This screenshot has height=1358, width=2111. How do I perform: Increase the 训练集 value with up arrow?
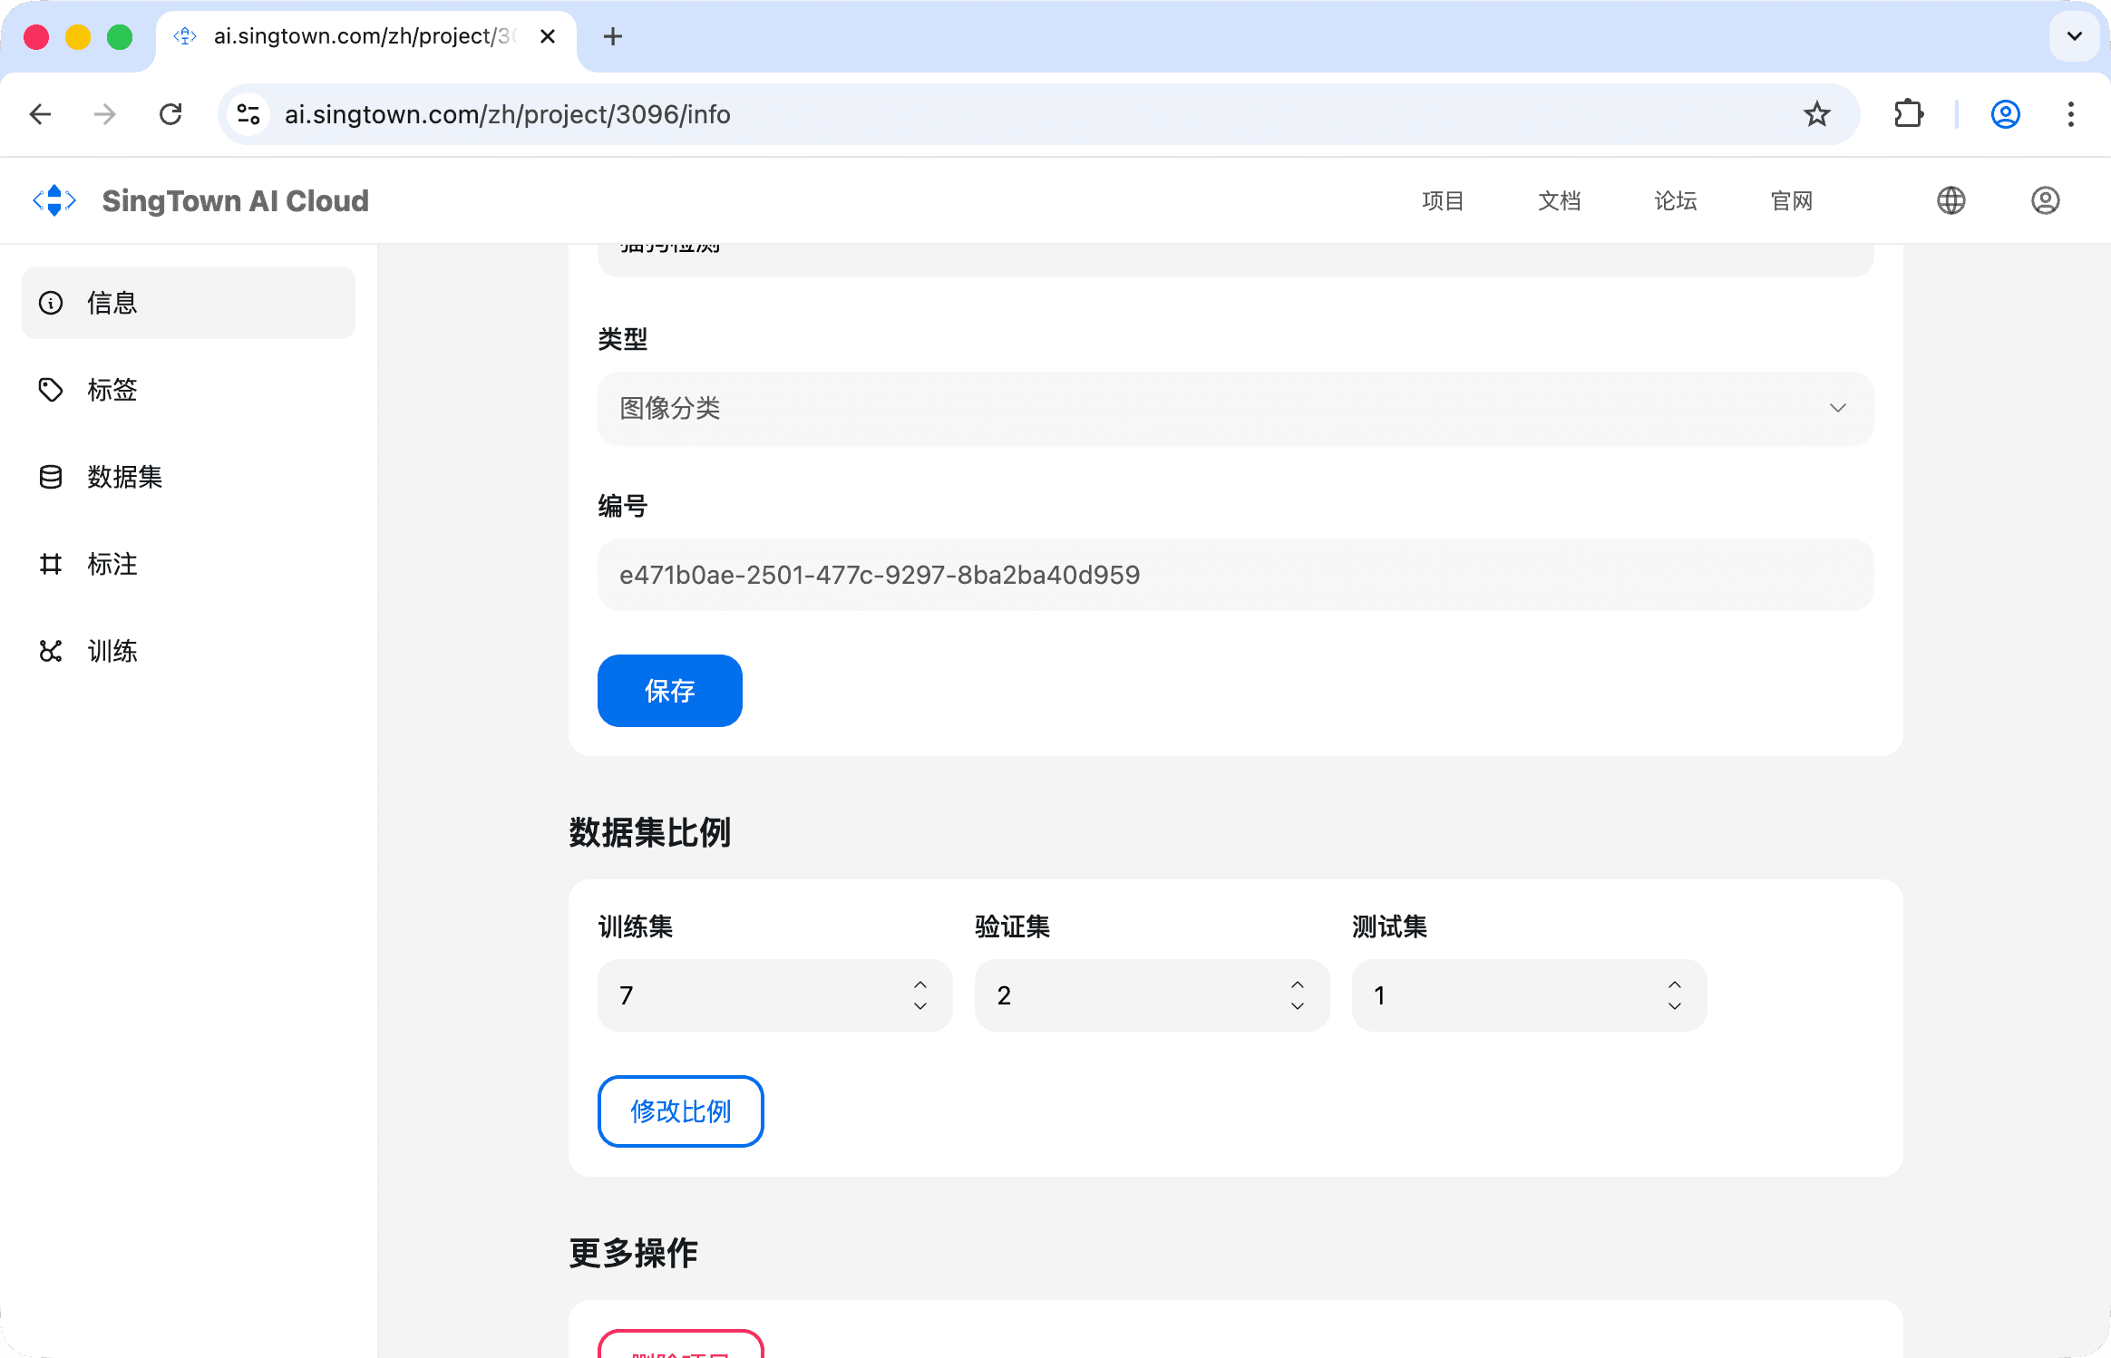click(920, 985)
